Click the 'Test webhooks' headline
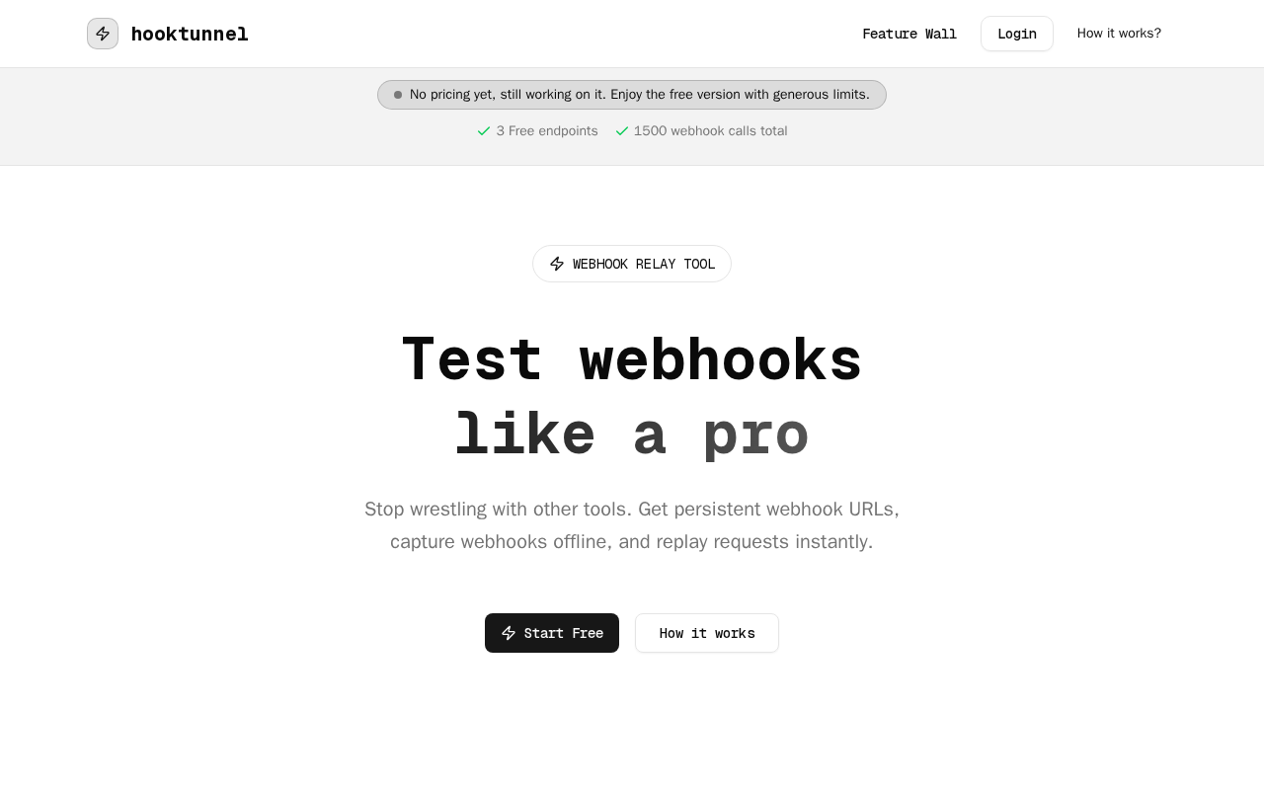 (632, 358)
